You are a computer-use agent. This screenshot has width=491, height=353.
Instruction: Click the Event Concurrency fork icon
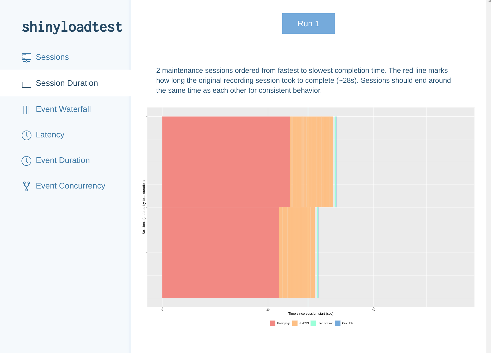26,186
